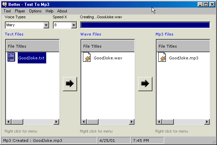The width and height of the screenshot is (217, 145).
Task: Click the GoodJoke.mp3 file icon
Action: coord(162,58)
